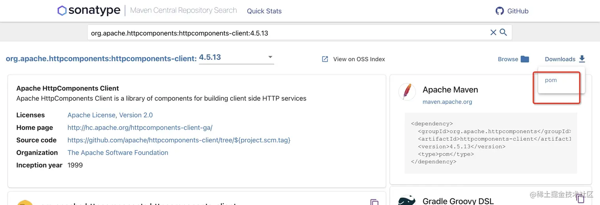
Task: Open the maven.apache.org link
Action: 447,102
